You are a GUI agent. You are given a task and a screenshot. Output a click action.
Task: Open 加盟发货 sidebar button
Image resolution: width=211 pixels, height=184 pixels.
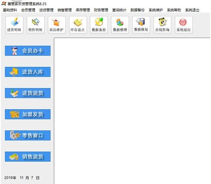(x=28, y=114)
